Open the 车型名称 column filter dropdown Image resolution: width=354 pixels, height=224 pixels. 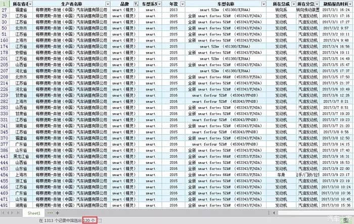(x=263, y=4)
